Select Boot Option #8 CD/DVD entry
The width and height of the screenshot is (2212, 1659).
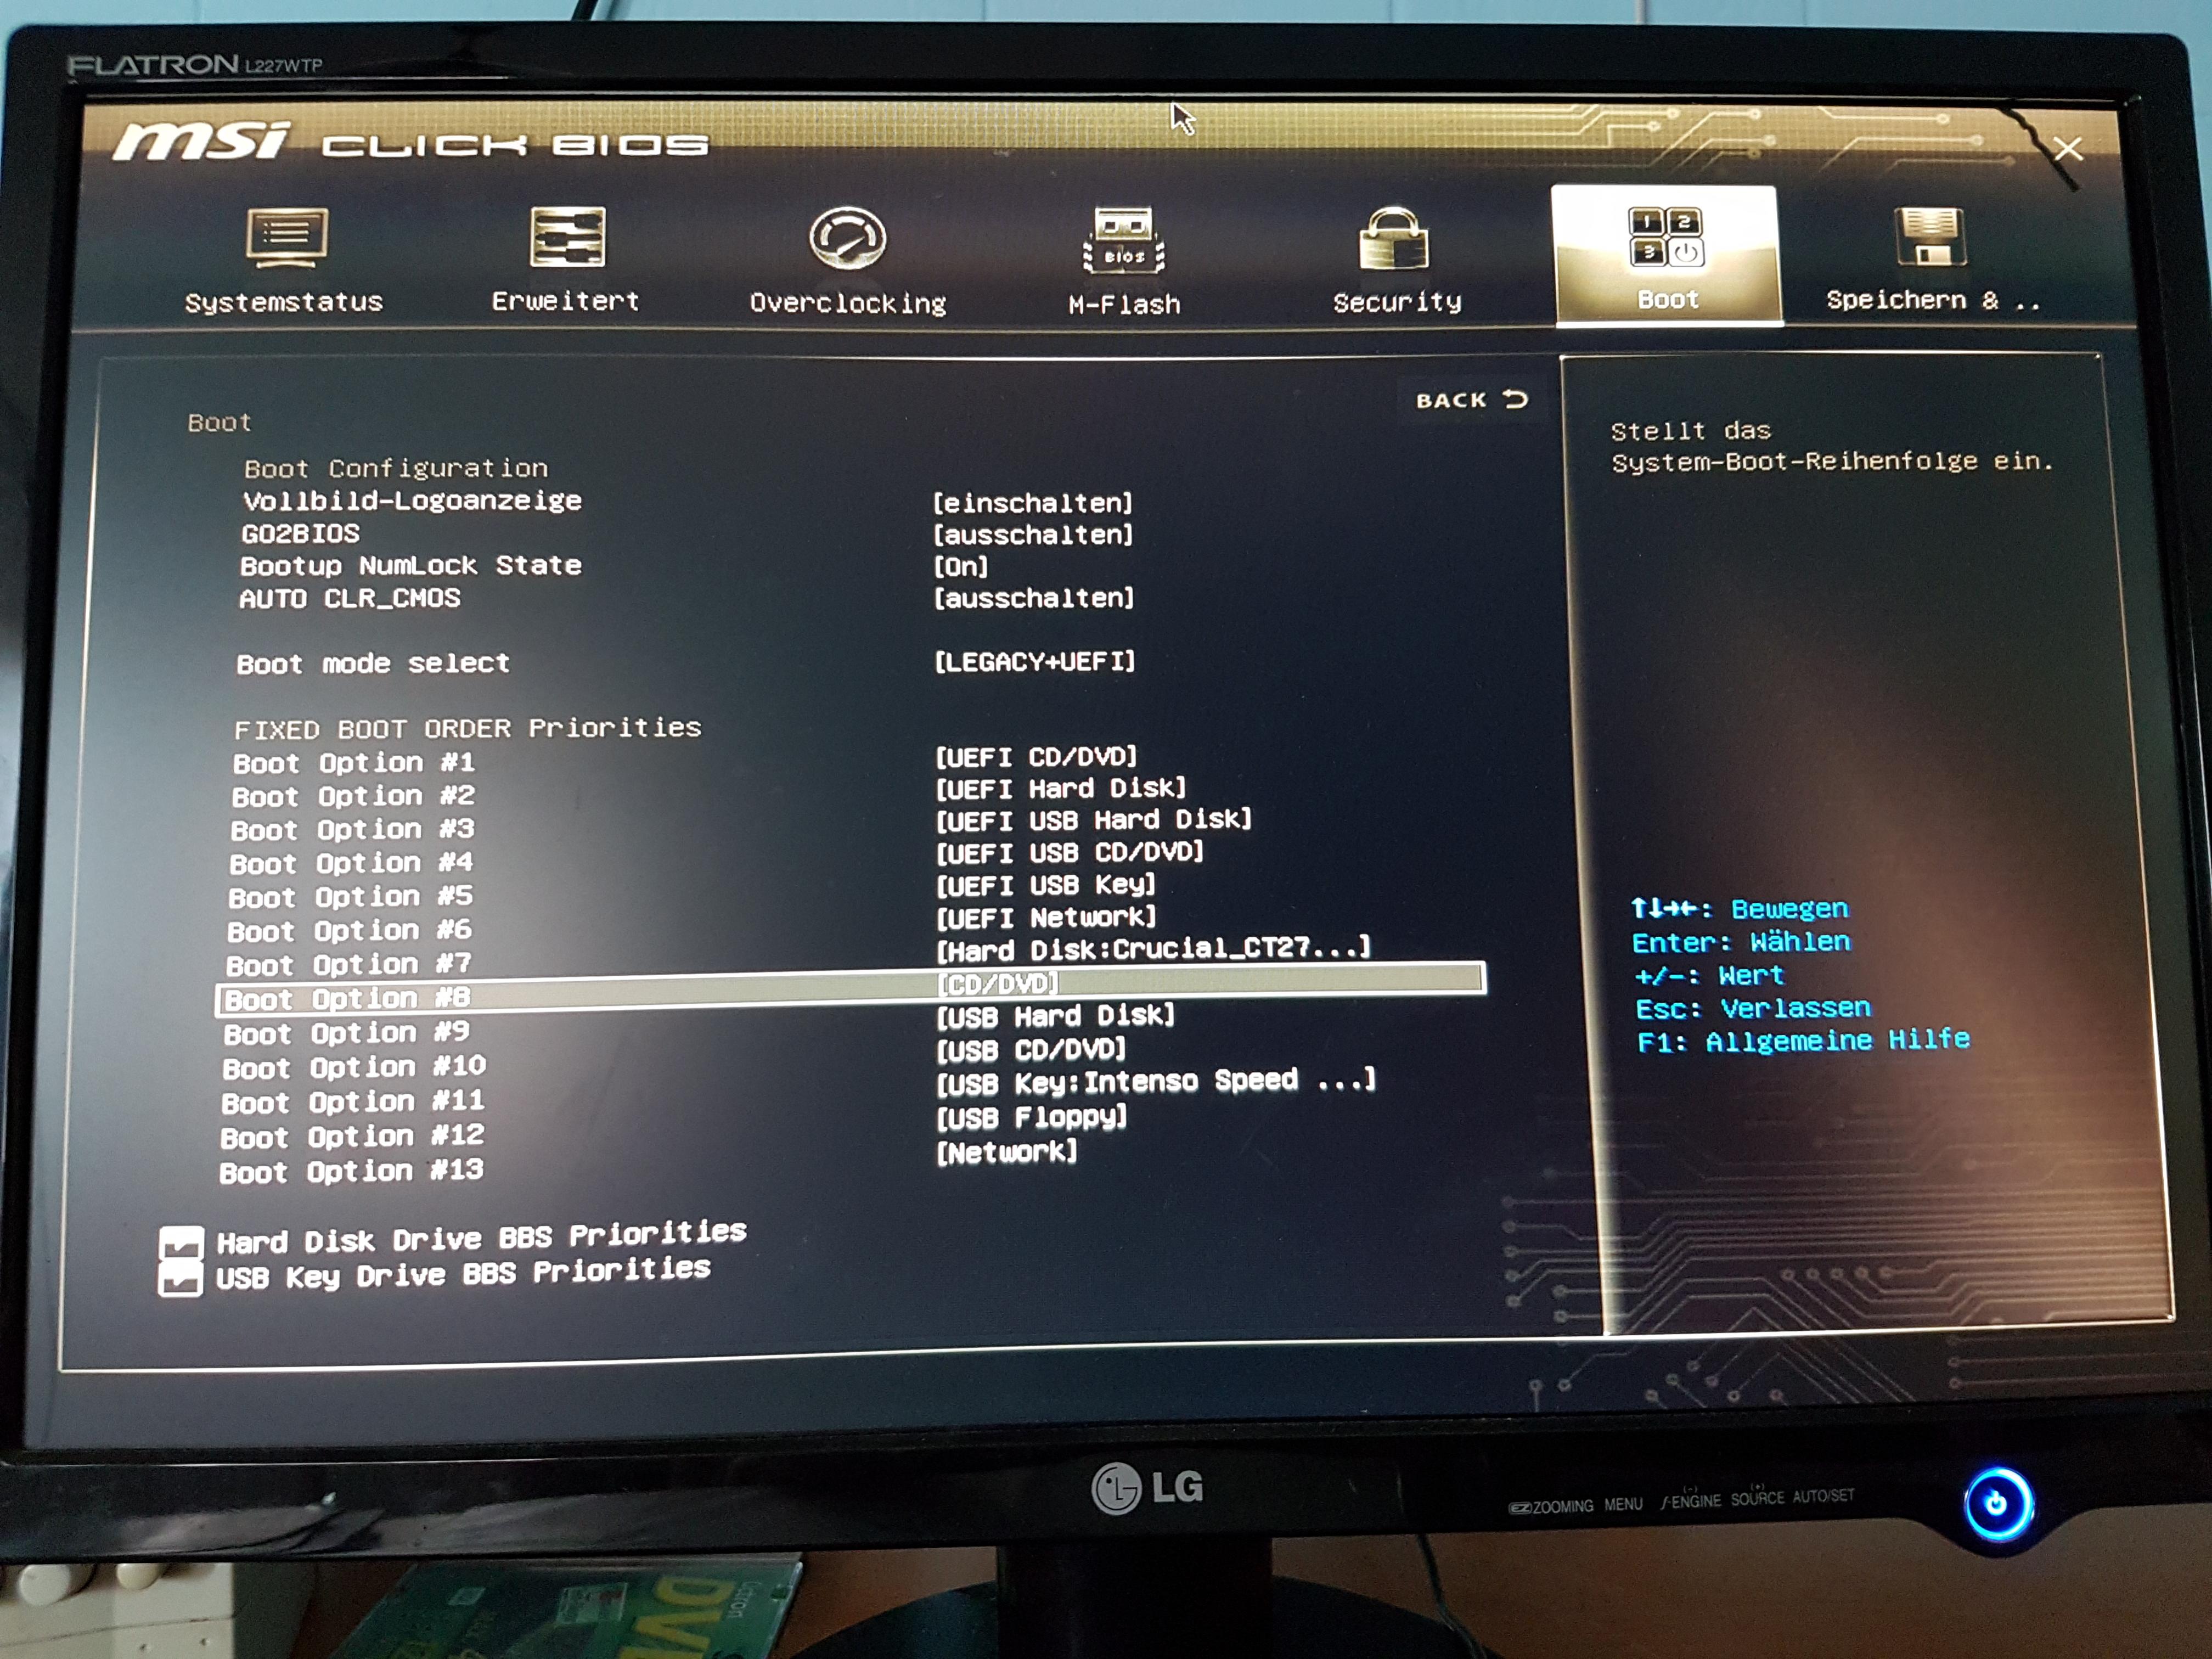pyautogui.click(x=997, y=984)
